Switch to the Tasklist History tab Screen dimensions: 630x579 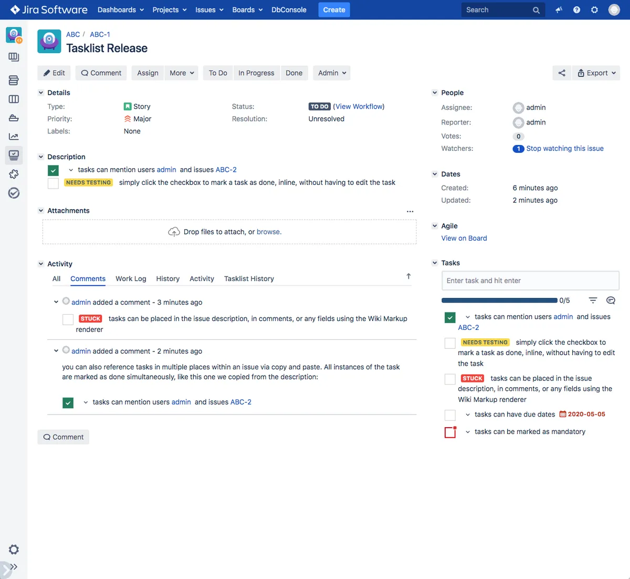[249, 279]
